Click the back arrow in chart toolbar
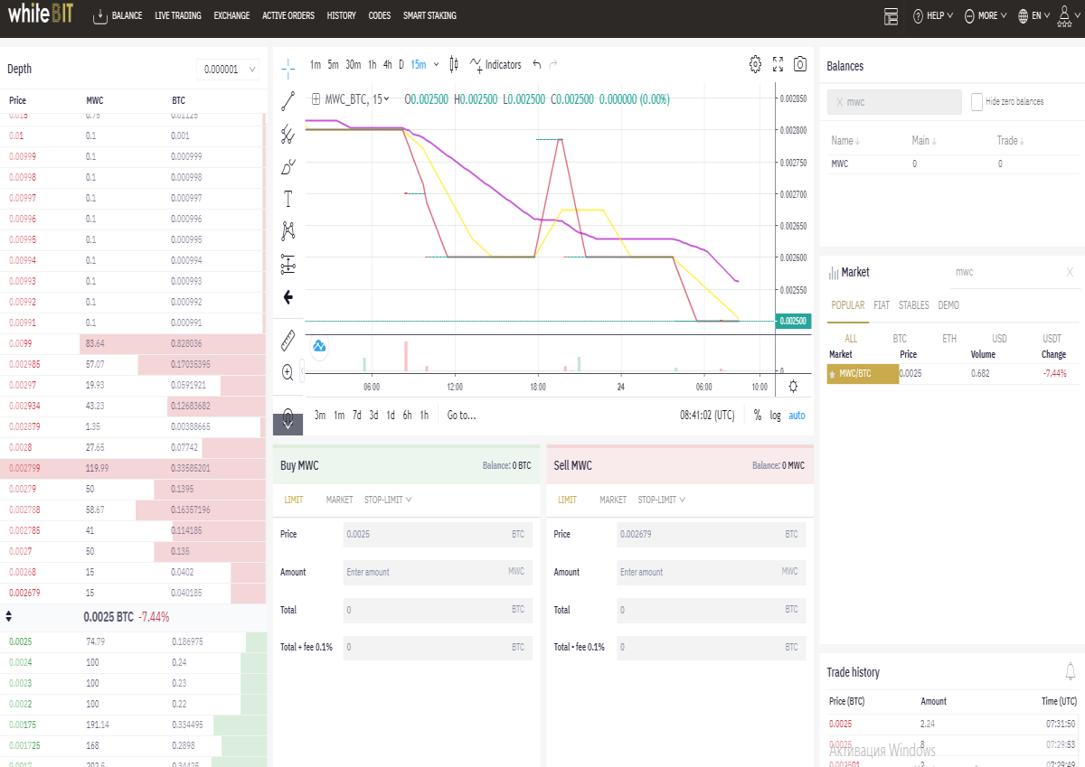Viewport: 1085px width, 767px height. point(288,296)
